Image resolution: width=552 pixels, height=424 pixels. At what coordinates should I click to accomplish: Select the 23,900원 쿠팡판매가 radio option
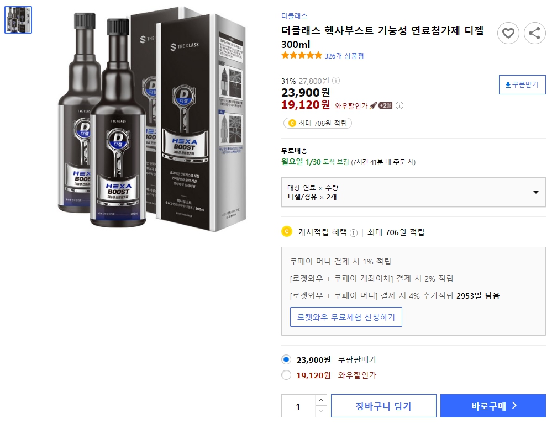[286, 359]
